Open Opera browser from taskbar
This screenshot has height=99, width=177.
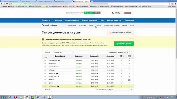(15, 97)
